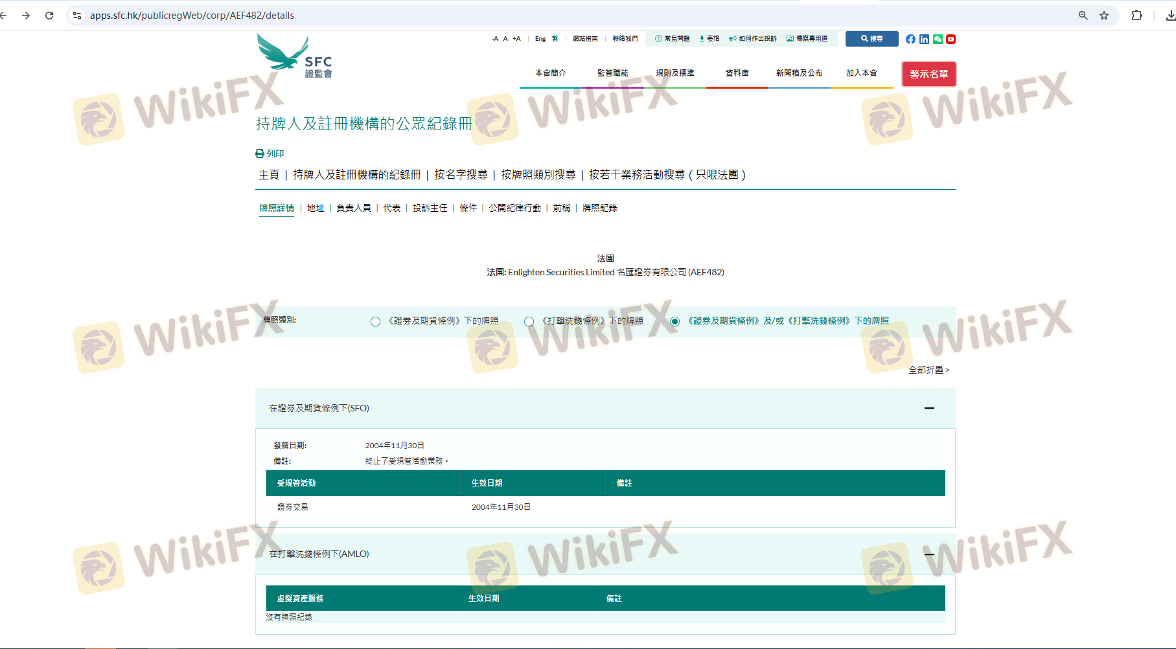Open 規則及標準 navigation menu

click(675, 73)
